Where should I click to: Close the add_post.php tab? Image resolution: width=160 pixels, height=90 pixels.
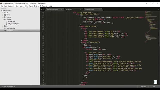coord(100,10)
